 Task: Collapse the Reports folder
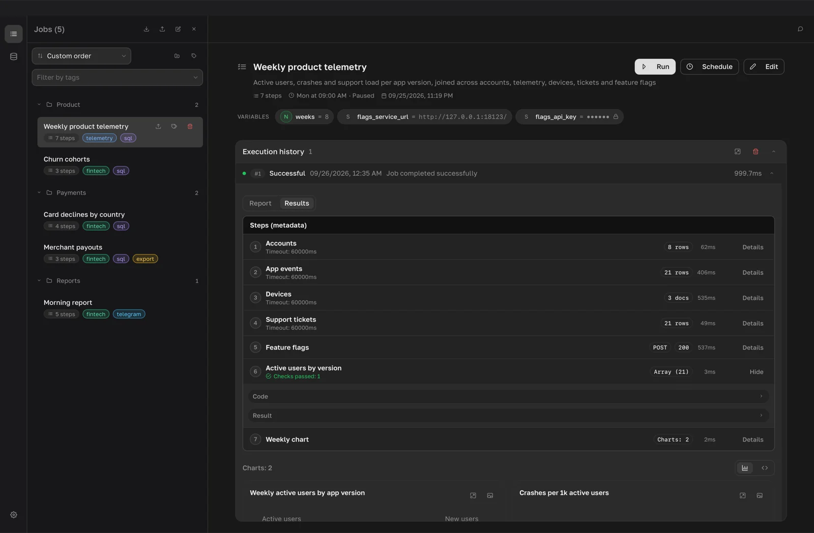click(39, 280)
